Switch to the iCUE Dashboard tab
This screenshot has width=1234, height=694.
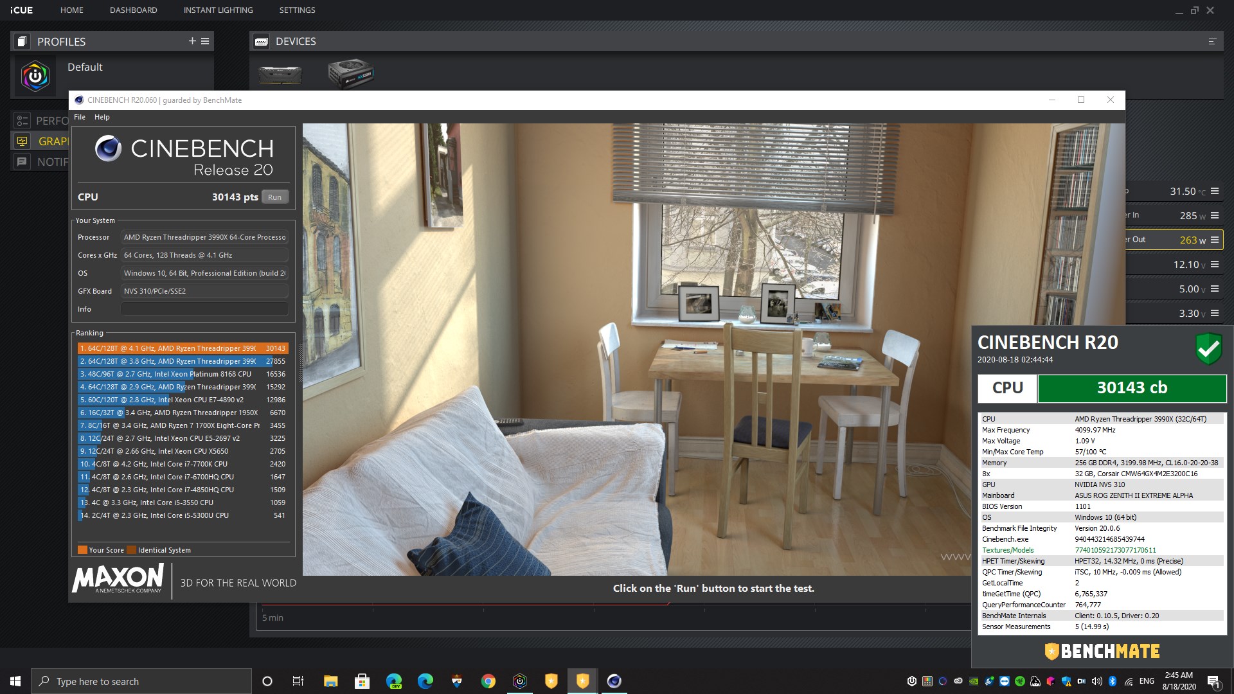(x=133, y=10)
